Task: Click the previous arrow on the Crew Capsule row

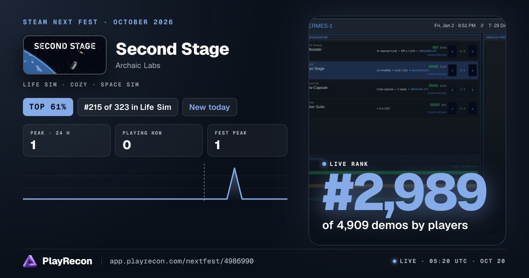Action: [x=452, y=90]
